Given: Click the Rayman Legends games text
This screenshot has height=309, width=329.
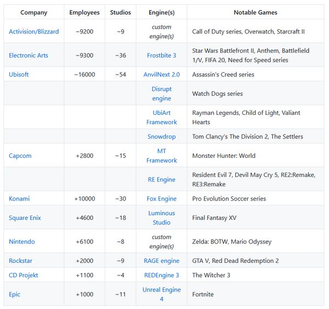Looking at the screenshot, I should [x=246, y=117].
